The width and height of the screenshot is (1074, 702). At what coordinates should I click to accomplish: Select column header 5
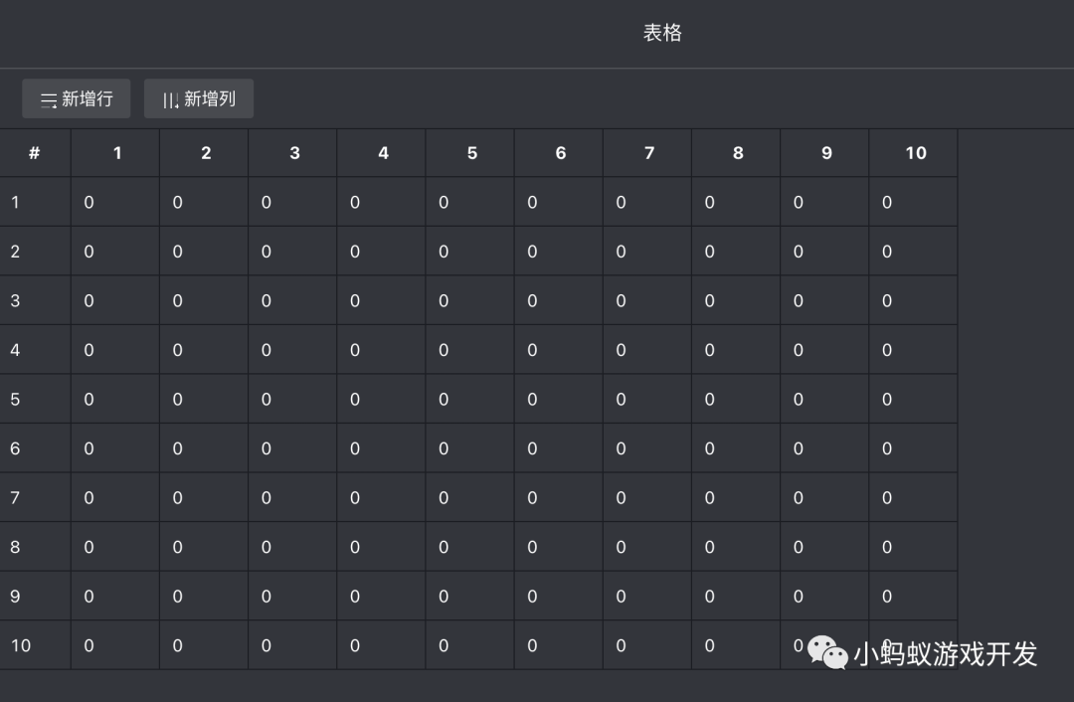pyautogui.click(x=469, y=153)
